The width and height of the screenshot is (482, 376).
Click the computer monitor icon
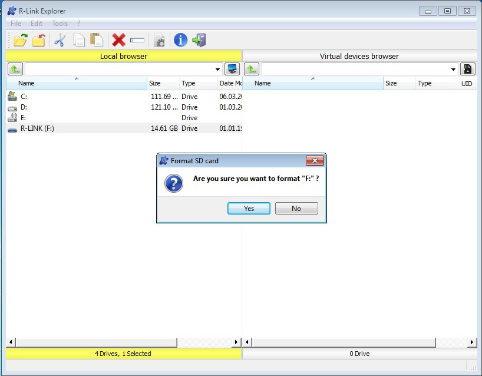232,69
